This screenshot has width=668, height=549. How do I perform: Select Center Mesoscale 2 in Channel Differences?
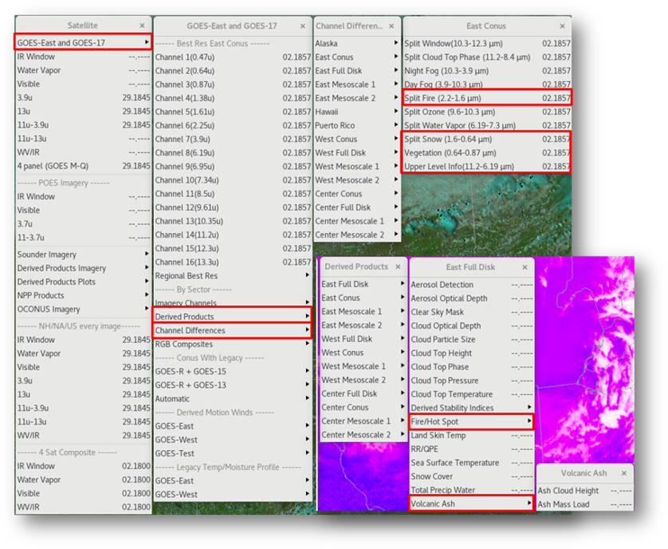click(357, 235)
